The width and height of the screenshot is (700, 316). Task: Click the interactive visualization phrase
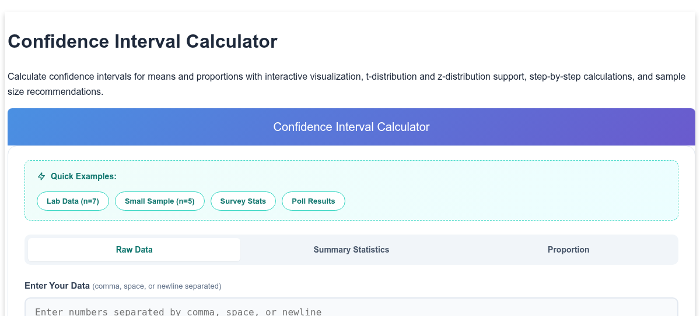[x=313, y=77]
